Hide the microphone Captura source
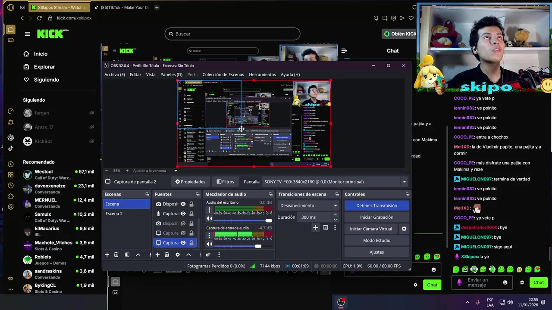Viewport: 552px width, 310px height. (x=183, y=214)
